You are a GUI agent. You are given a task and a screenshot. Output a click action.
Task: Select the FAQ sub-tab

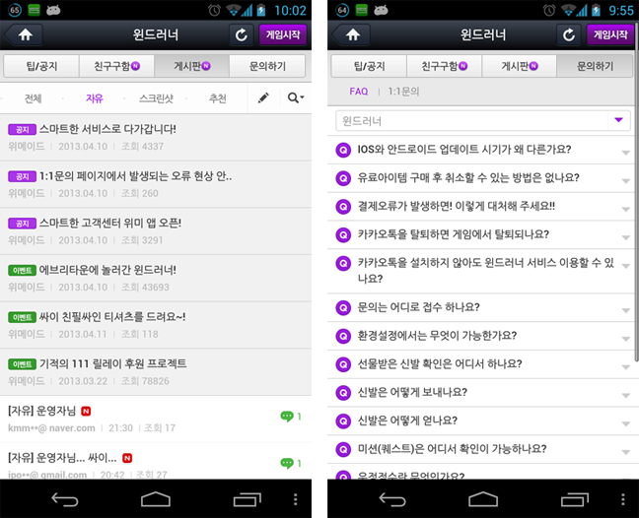359,92
